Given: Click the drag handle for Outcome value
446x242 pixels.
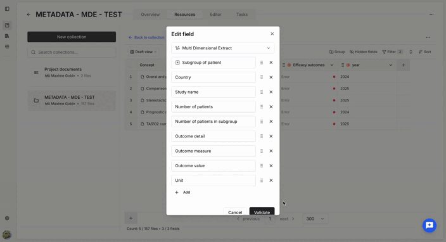Looking at the screenshot, I should point(262,166).
